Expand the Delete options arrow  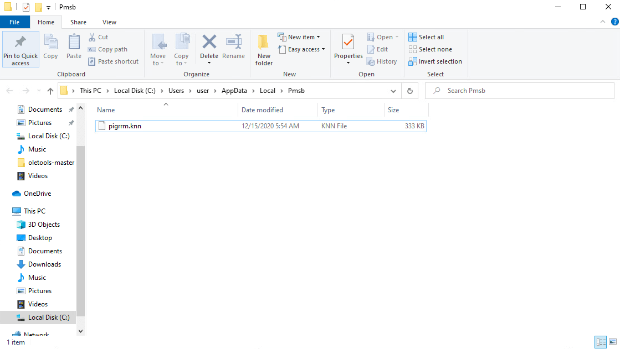(x=209, y=63)
